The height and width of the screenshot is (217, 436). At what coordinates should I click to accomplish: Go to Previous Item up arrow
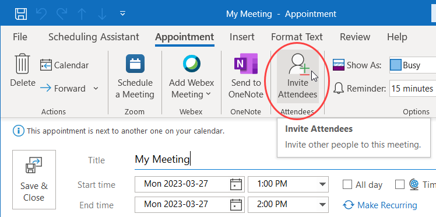[x=82, y=13]
